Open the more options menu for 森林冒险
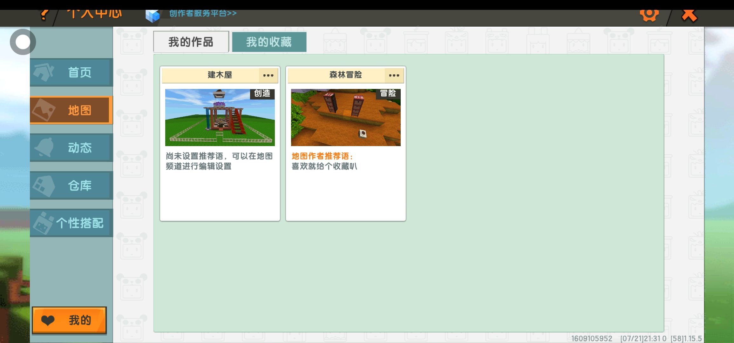 394,75
